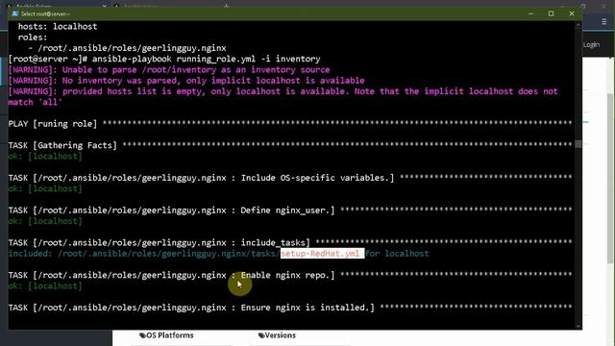Click the 'TASK [Gathering Facts]' line
615x346 pixels.
pos(290,145)
